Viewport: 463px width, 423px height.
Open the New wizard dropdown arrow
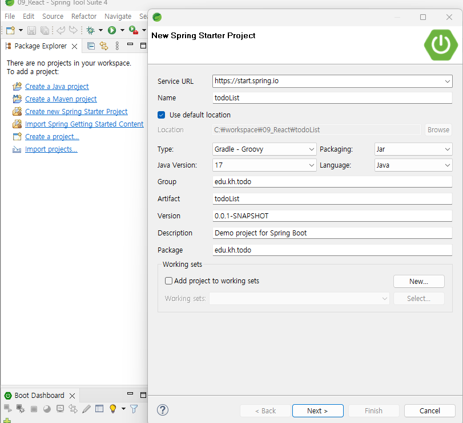click(21, 30)
